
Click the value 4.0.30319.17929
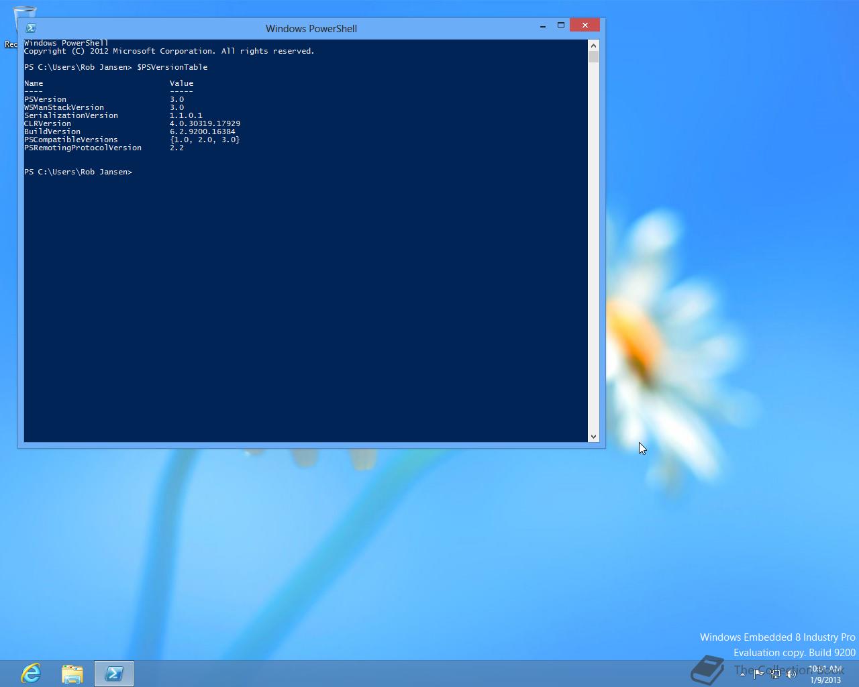tap(205, 123)
